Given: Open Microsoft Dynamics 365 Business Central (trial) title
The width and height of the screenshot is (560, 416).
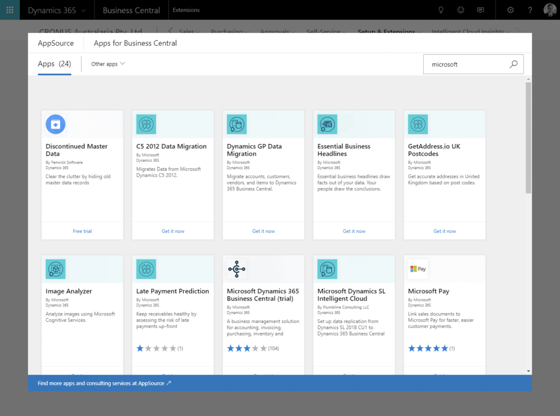Looking at the screenshot, I should coord(263,295).
